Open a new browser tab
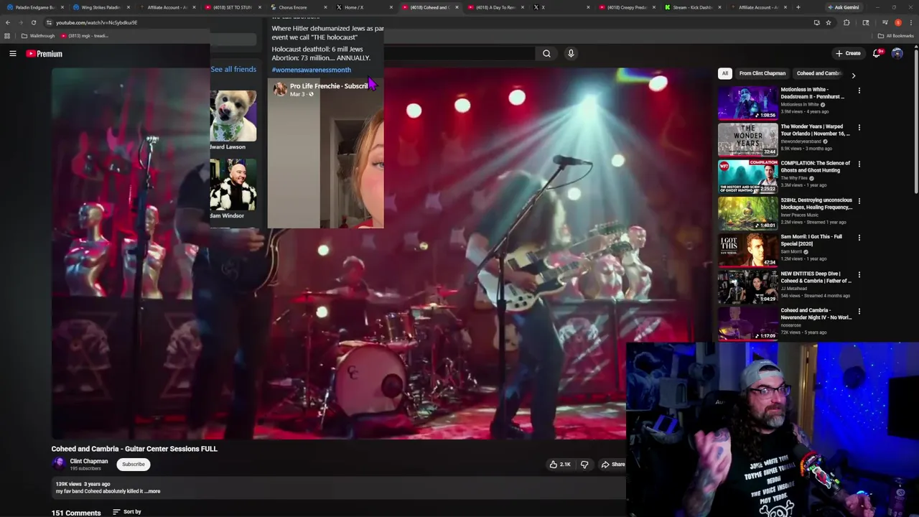 click(798, 7)
